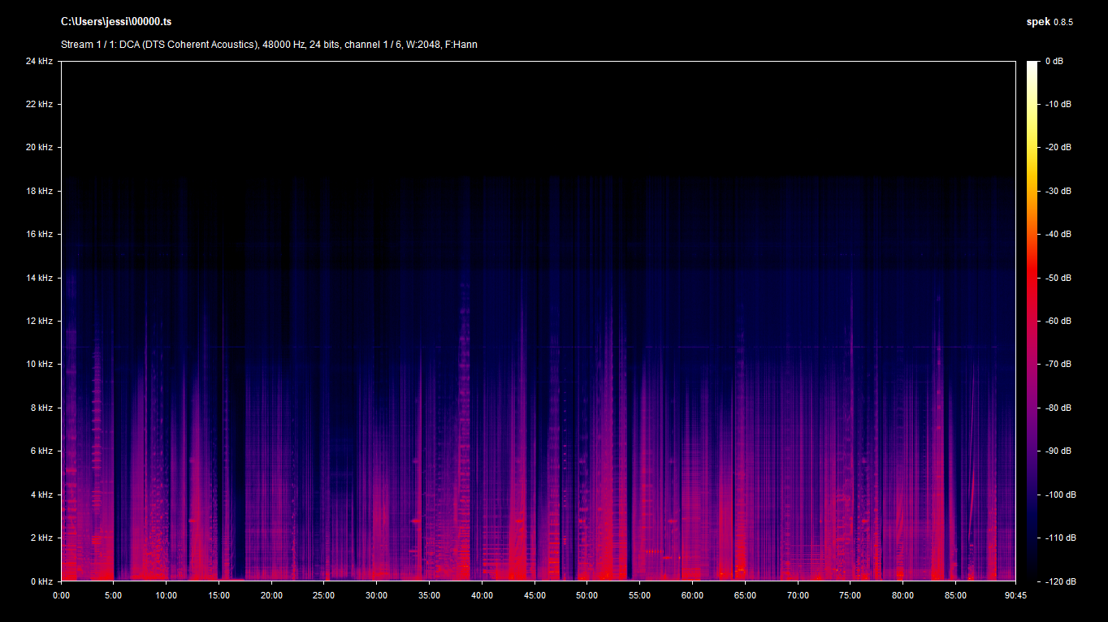Click the 90:45 end time label
The image size is (1108, 622).
coord(1015,595)
